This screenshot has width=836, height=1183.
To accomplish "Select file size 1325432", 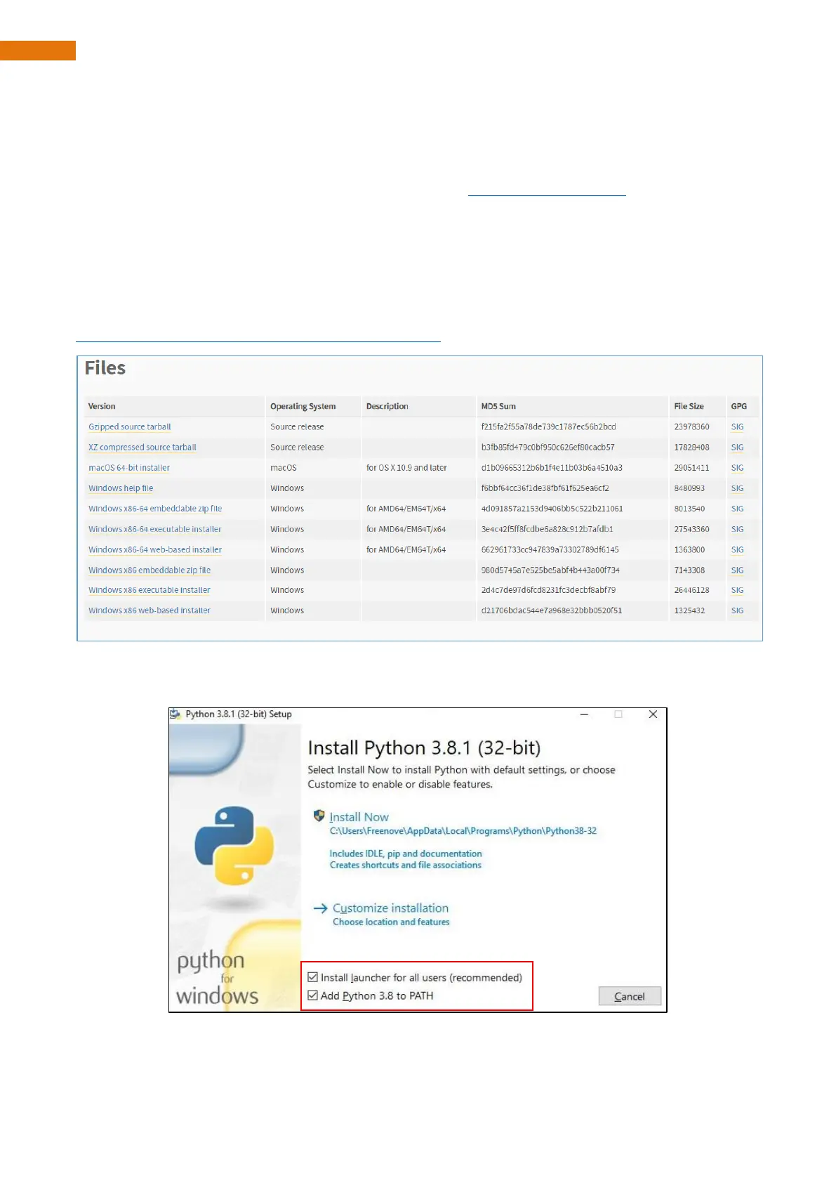I will point(689,610).
